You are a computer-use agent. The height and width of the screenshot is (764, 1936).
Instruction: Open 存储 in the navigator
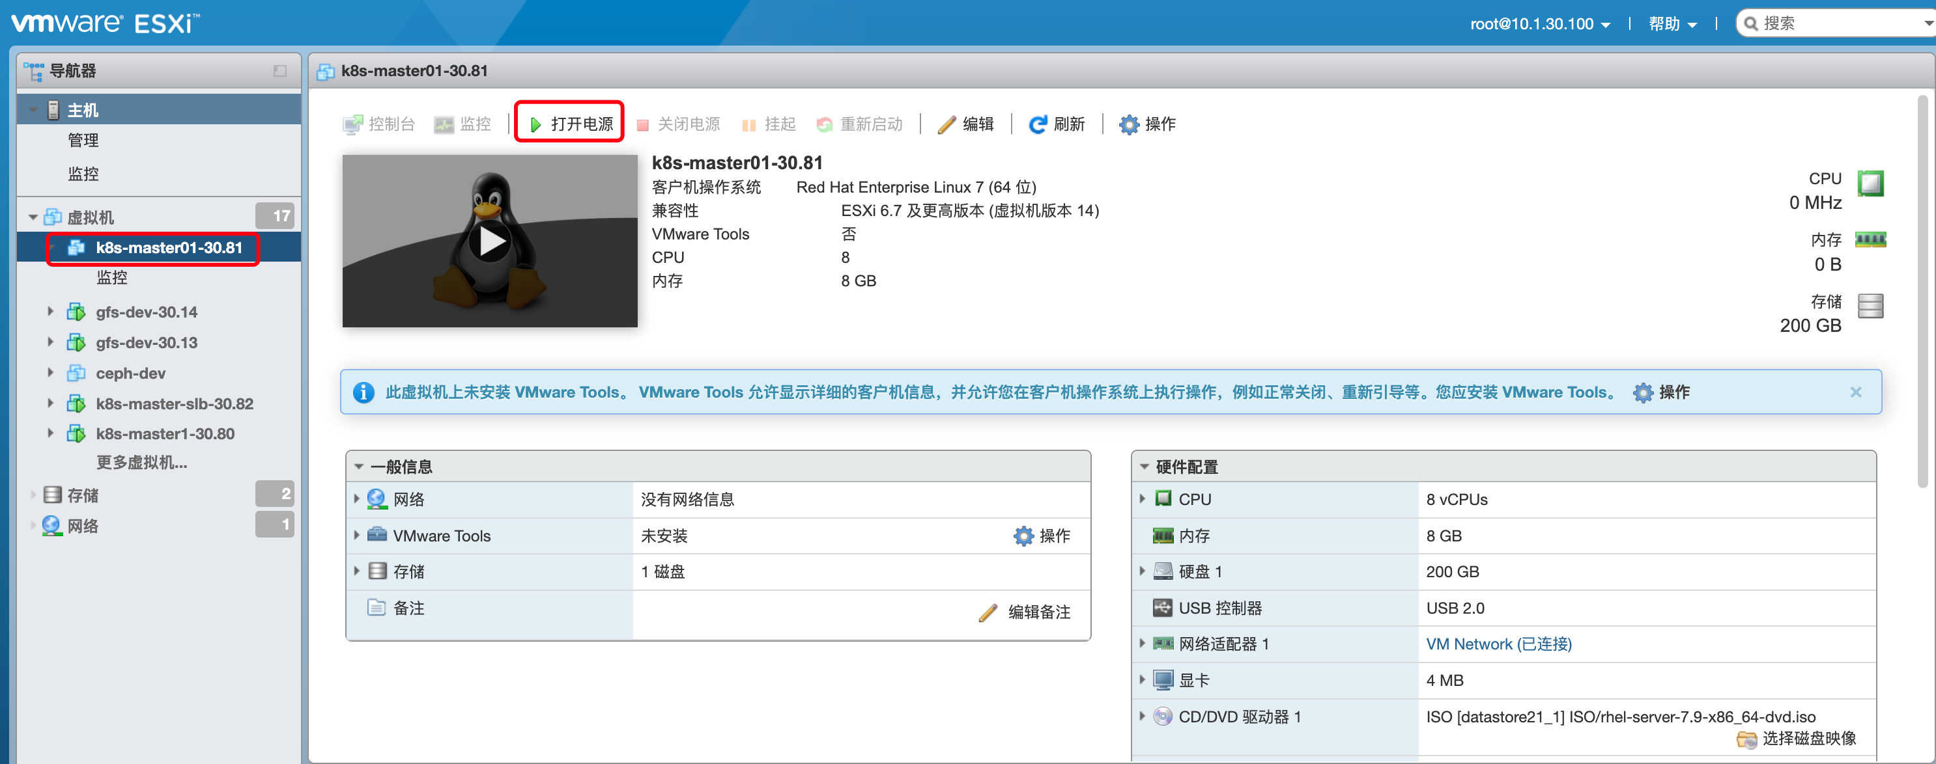click(83, 495)
